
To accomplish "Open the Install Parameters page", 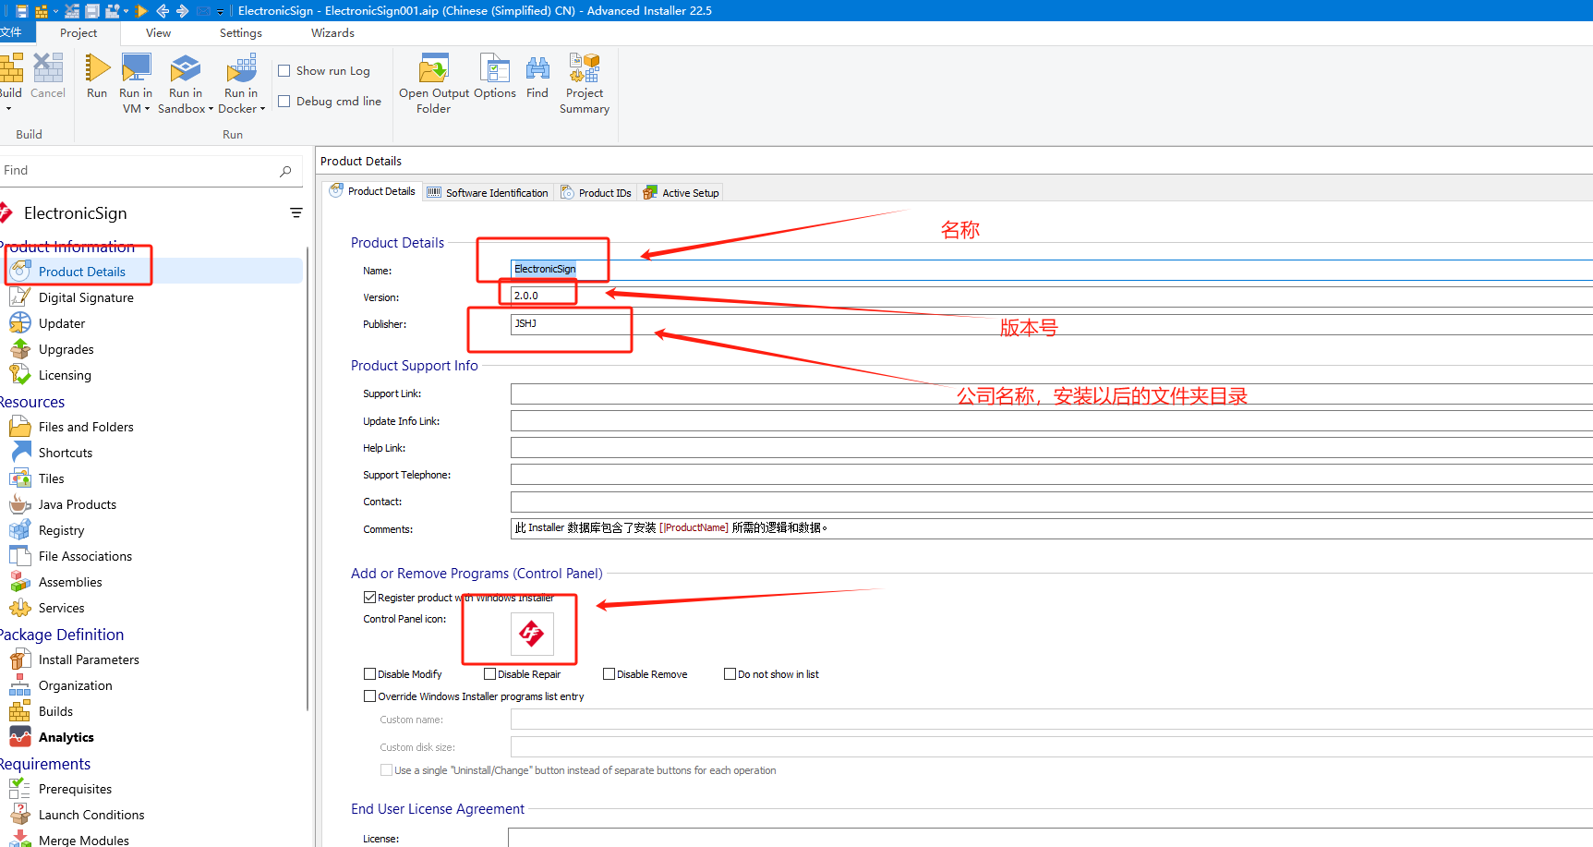I will (89, 659).
